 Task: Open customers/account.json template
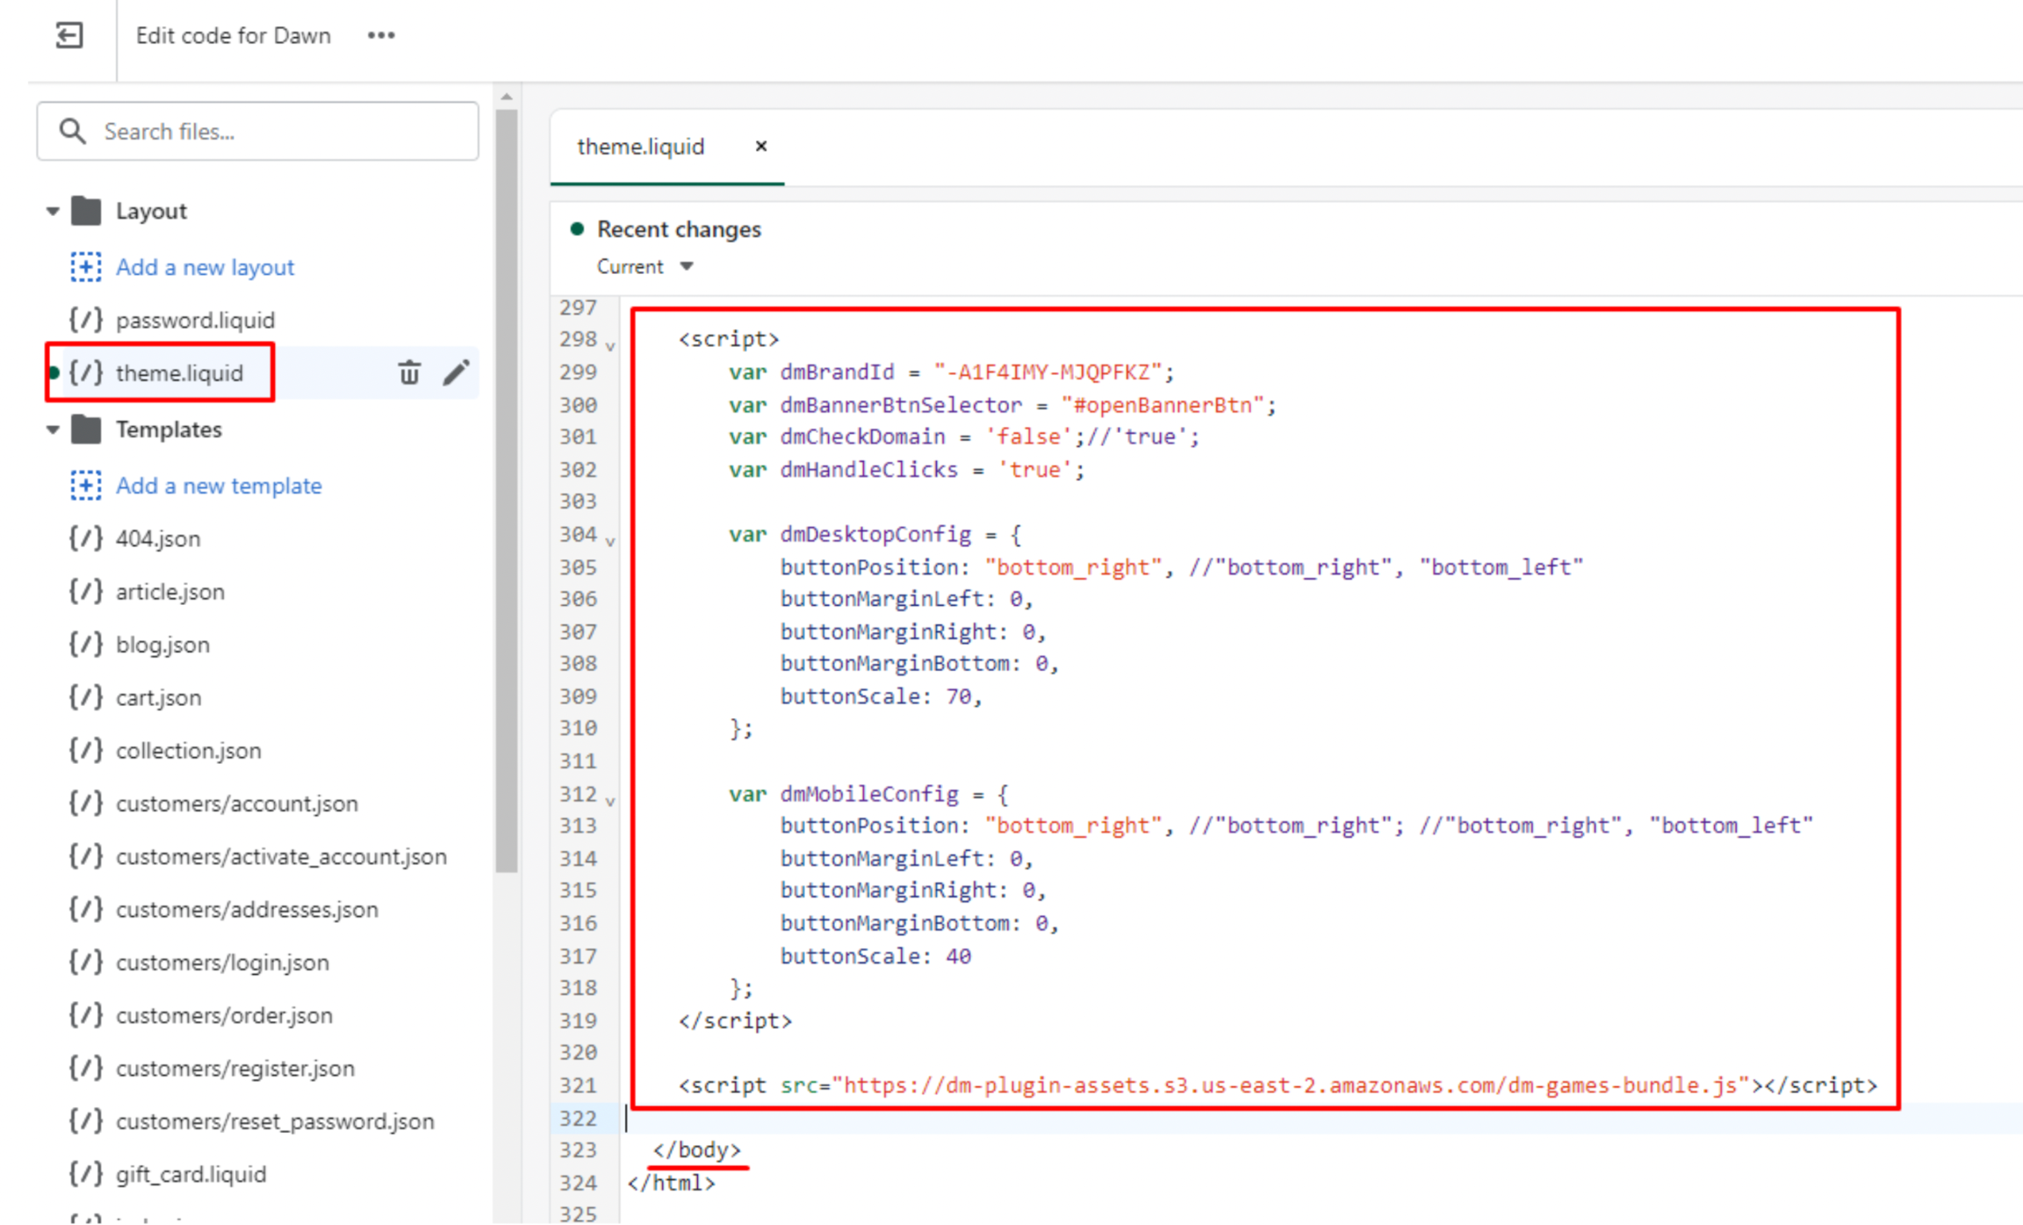(x=237, y=803)
